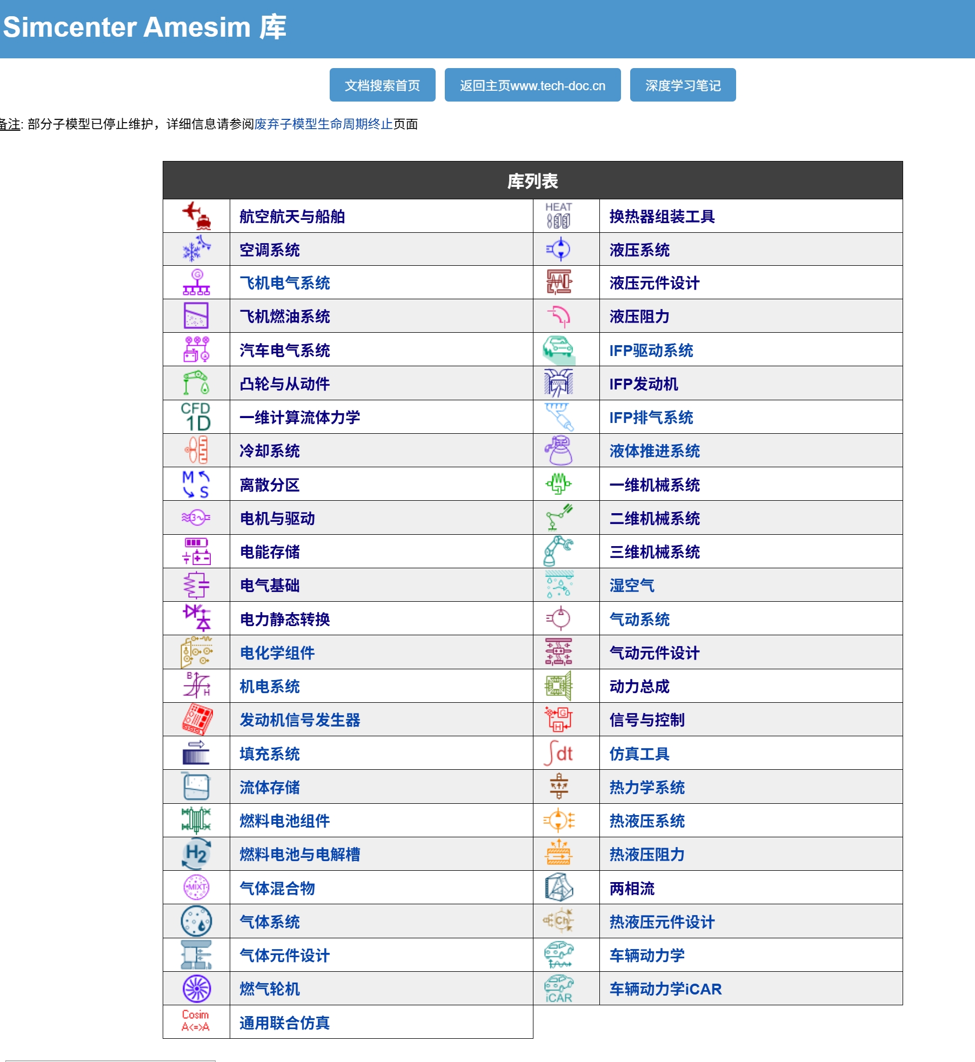975x1062 pixels.
Task: Open the 文档搜索首页 button
Action: click(382, 85)
